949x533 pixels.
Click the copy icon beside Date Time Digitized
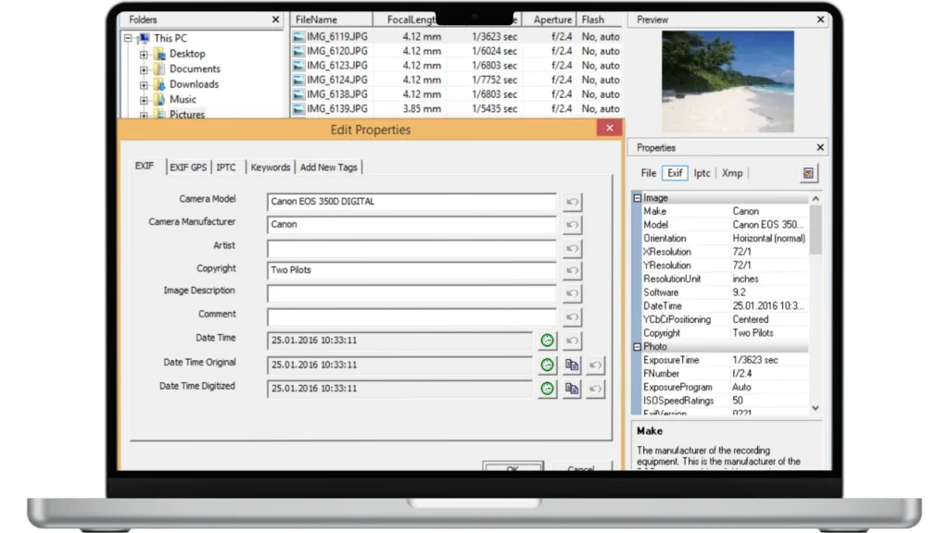pos(572,389)
